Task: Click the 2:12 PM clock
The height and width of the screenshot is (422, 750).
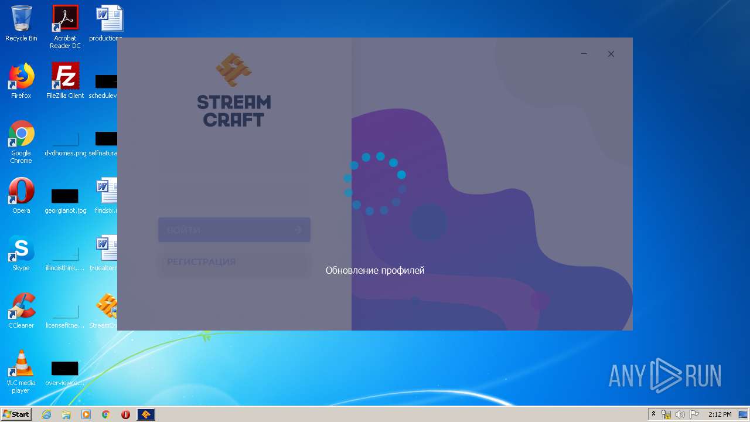Action: tap(720, 414)
